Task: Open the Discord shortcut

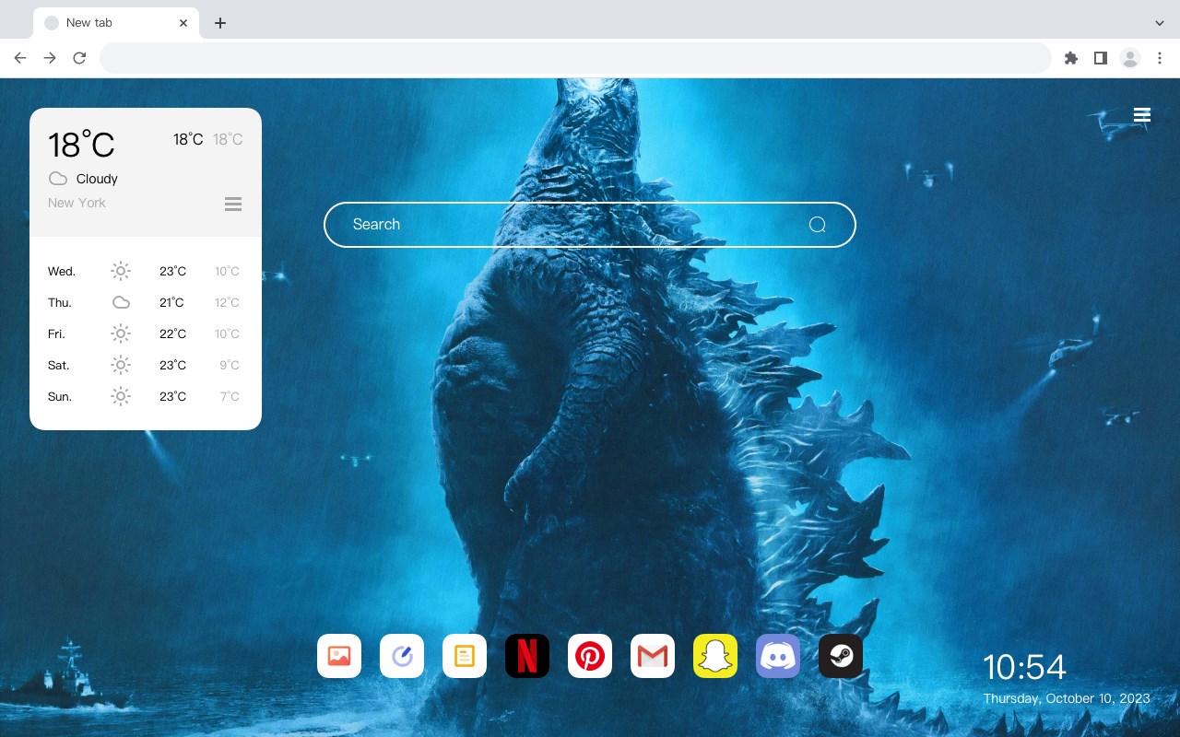Action: point(778,656)
